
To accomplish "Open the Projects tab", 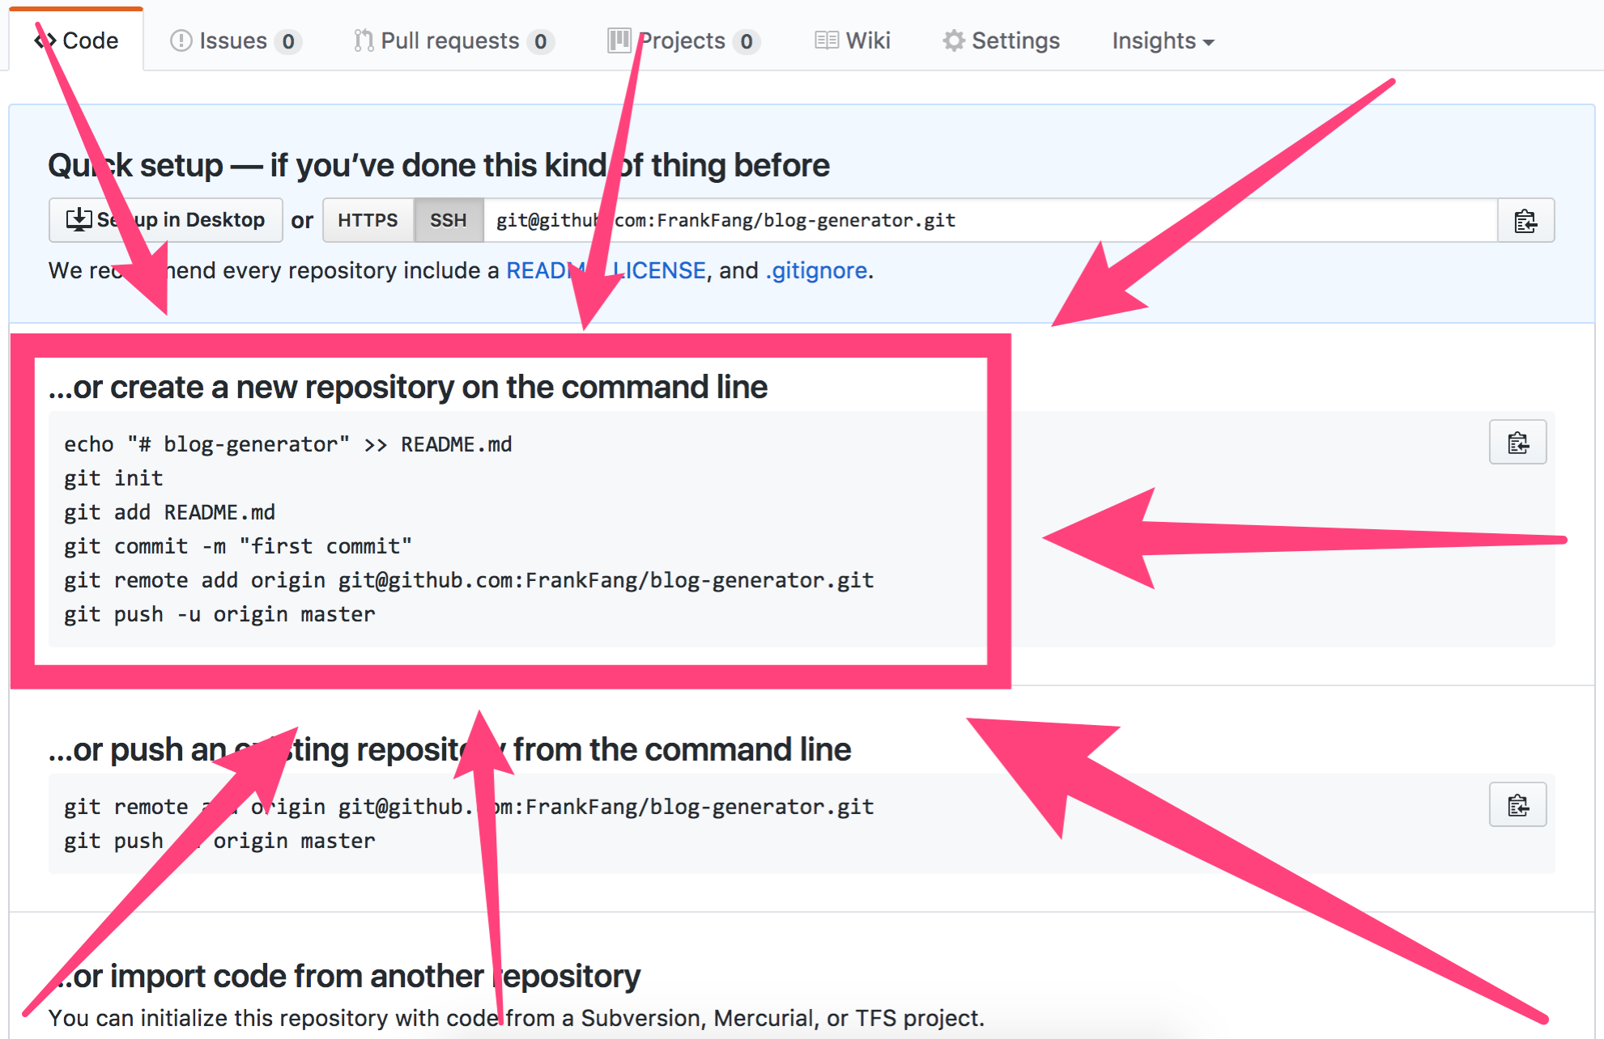I will [x=683, y=40].
